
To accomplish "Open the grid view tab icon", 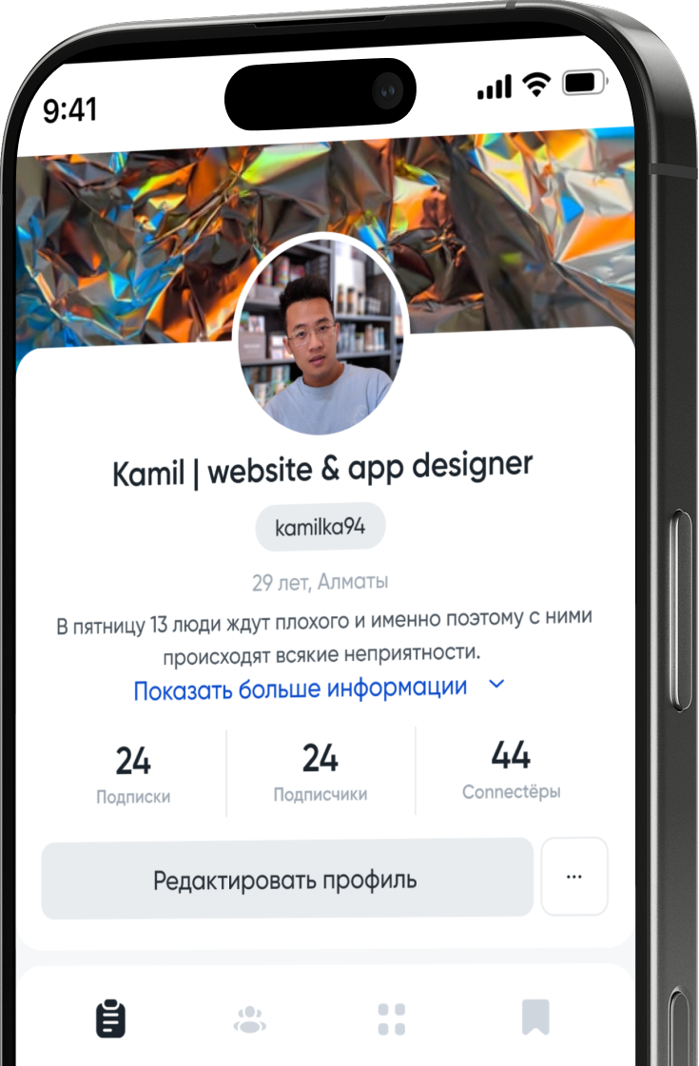I will pos(391,1018).
